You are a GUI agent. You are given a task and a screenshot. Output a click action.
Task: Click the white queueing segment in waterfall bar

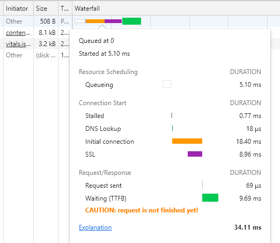coord(80,21)
